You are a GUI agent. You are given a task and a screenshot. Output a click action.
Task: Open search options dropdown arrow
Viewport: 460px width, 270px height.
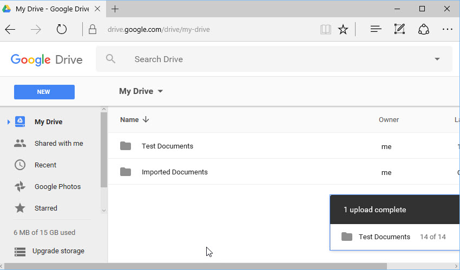pos(437,59)
